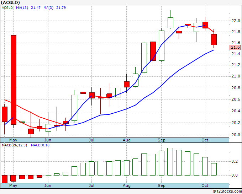This screenshot has width=242, height=194.
Task: Click Sep on the MACD panel axis
Action: tap(162, 185)
